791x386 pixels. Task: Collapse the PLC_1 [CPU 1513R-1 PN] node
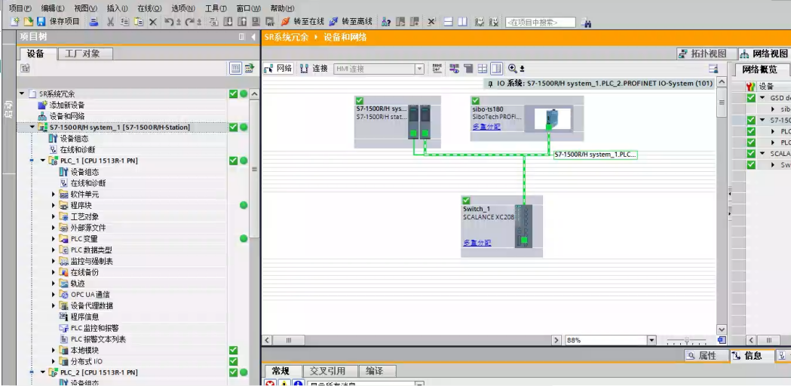(43, 161)
